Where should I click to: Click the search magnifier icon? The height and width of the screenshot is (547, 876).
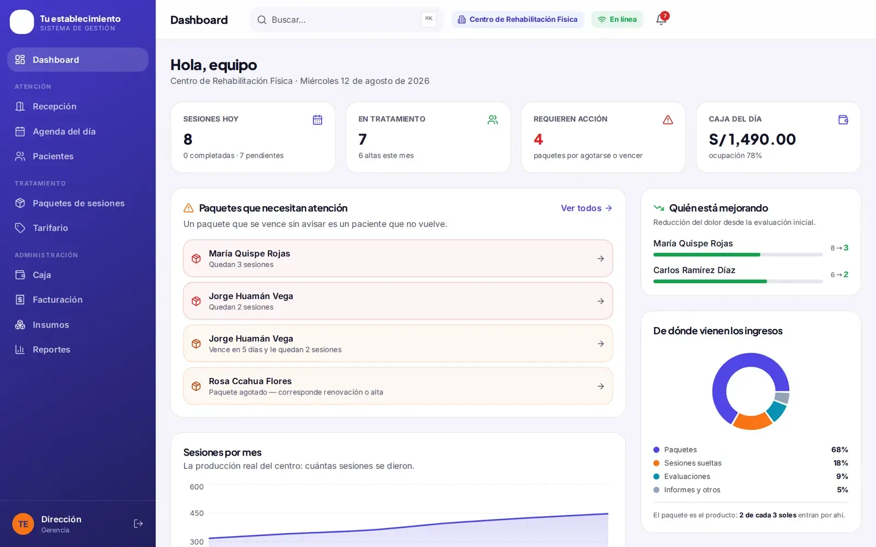262,20
